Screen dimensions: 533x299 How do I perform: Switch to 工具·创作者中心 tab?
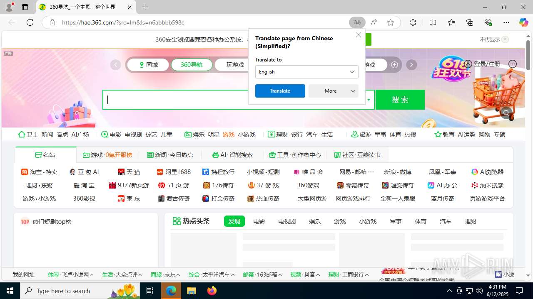(x=295, y=155)
